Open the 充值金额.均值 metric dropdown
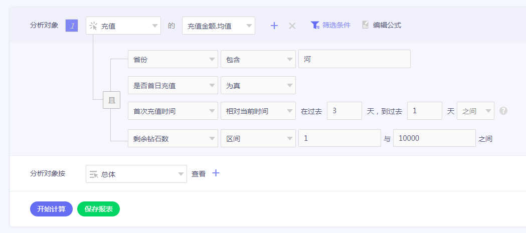 tap(218, 26)
